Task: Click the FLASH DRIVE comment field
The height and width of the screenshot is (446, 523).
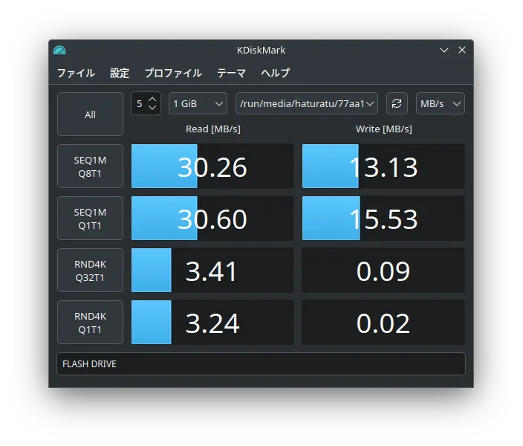Action: point(261,364)
